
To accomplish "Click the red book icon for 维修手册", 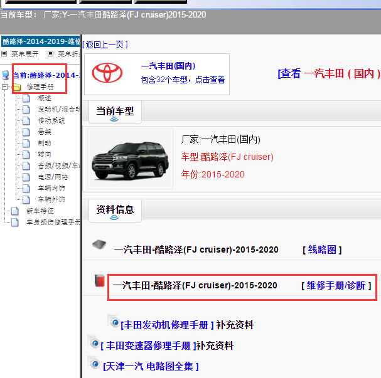I will [100, 280].
